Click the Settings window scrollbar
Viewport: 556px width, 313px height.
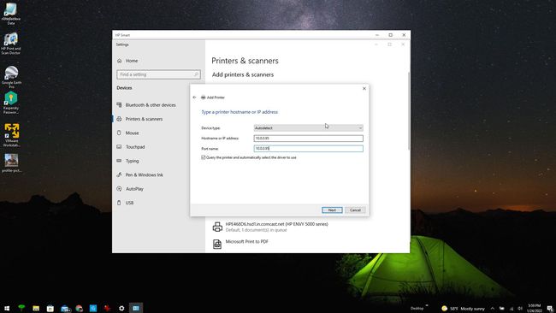pyautogui.click(x=409, y=110)
